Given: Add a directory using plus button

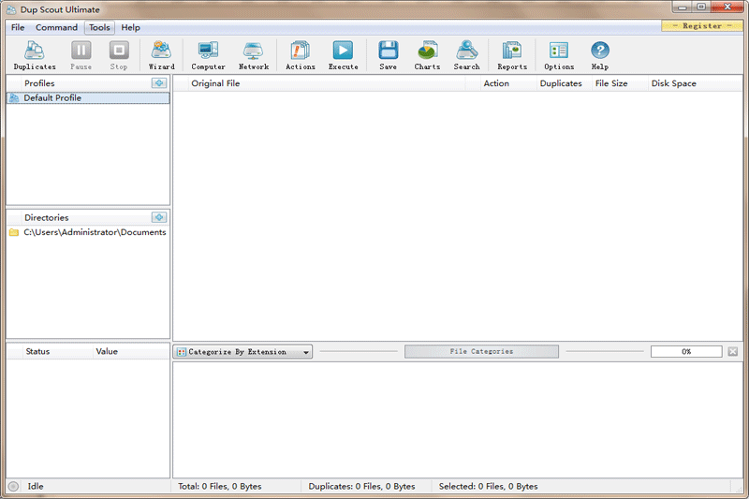Looking at the screenshot, I should pos(159,217).
